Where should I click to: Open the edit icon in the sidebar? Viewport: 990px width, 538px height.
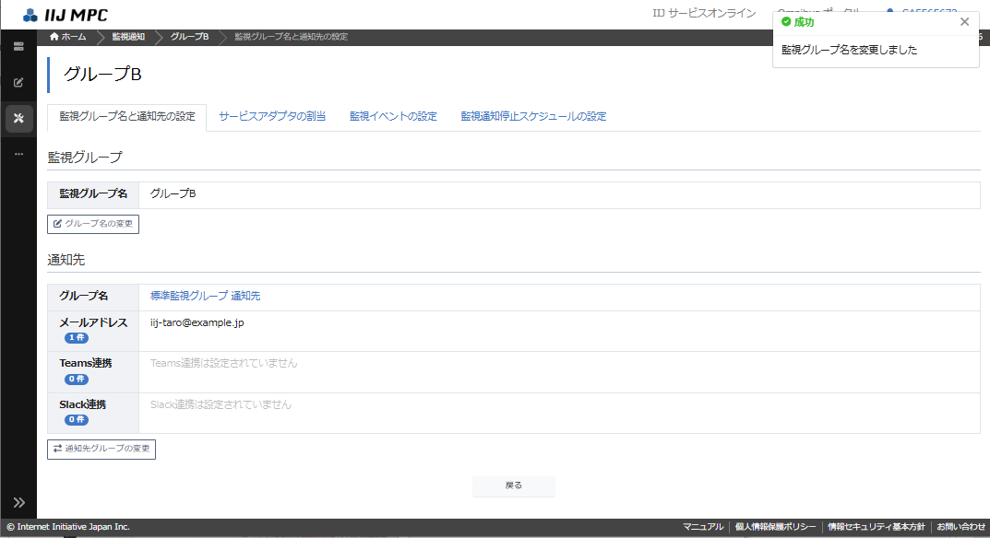point(18,83)
